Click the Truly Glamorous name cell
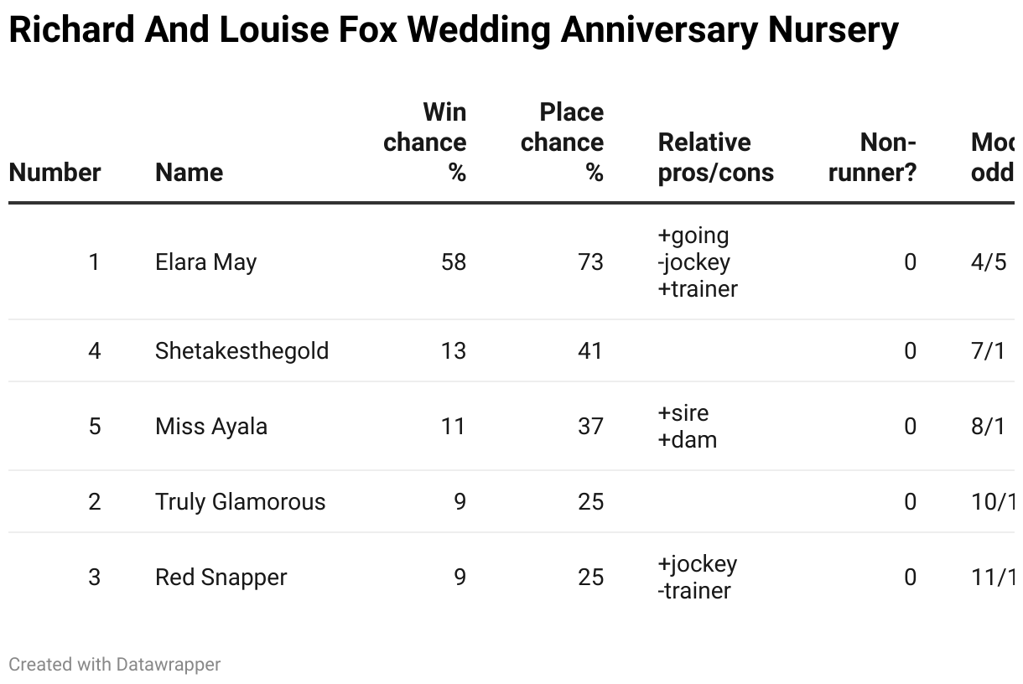Image resolution: width=1023 pixels, height=684 pixels. [x=241, y=501]
